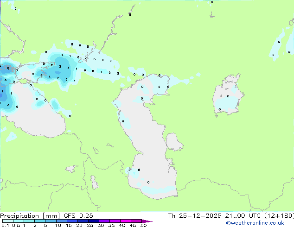Click the 5–10 mm legend color swatch

pos(51,221)
